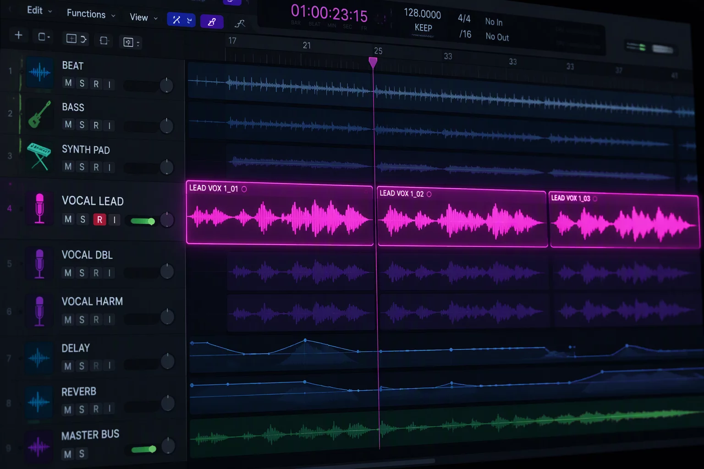Screen dimensions: 704x469
Task: Select the LEAD VOX 1_01 region
Action: pos(280,213)
